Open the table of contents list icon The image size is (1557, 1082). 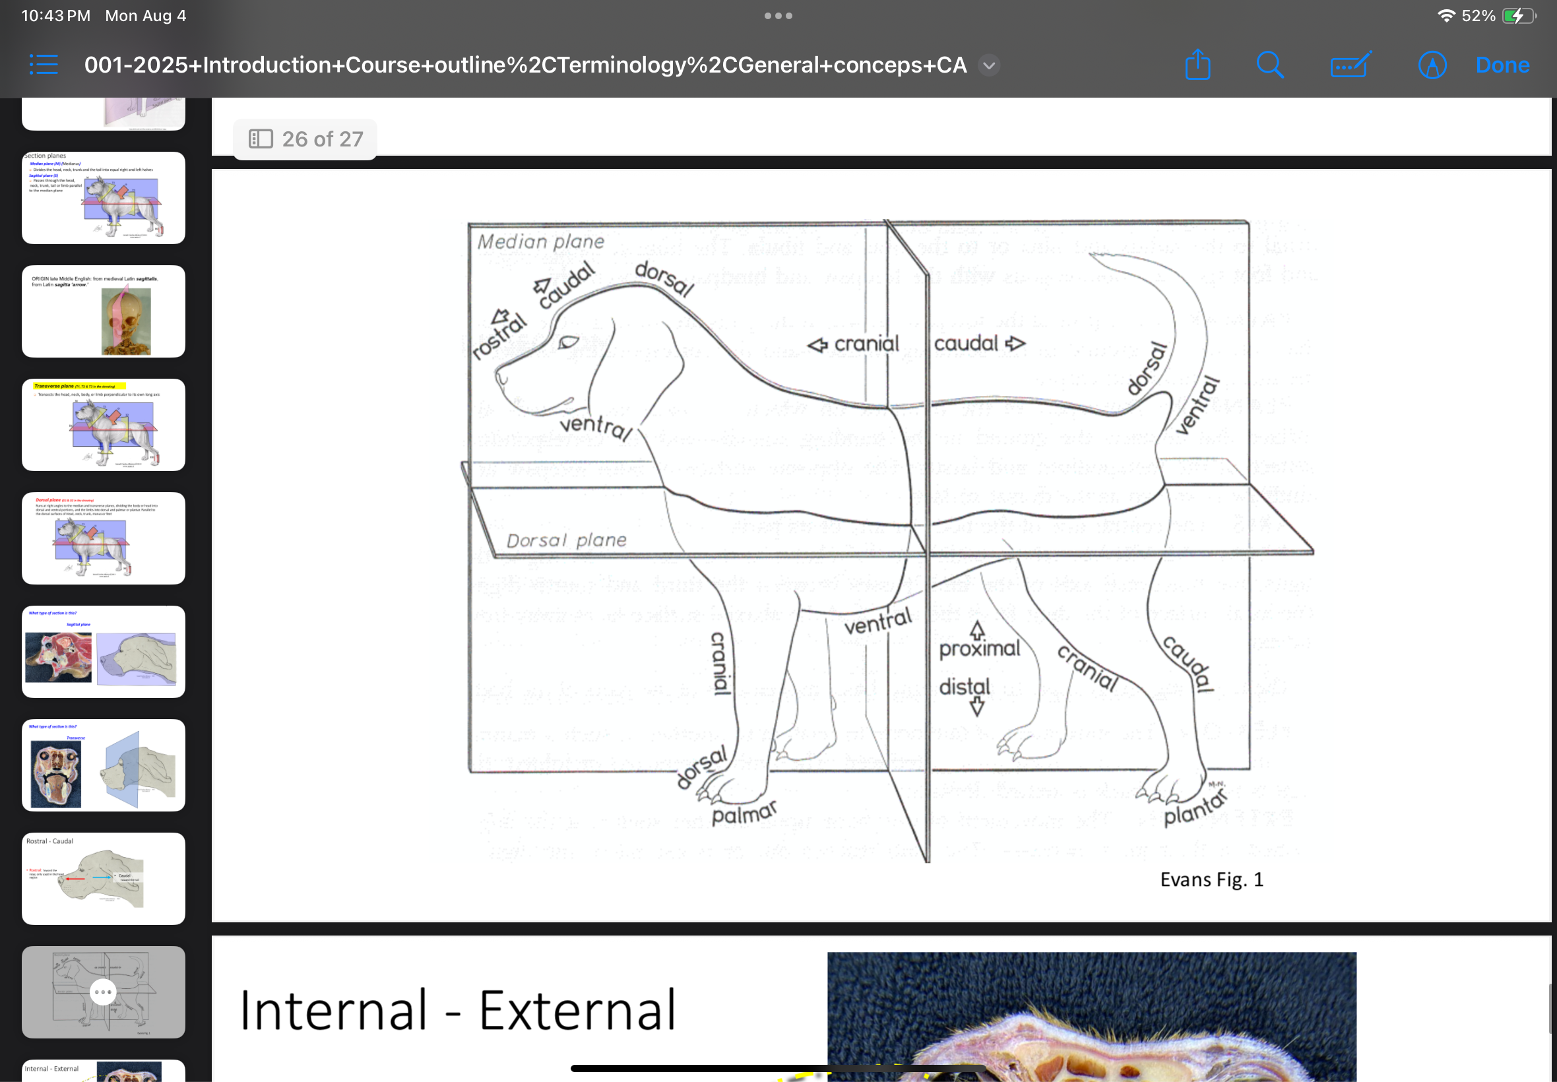(x=44, y=65)
